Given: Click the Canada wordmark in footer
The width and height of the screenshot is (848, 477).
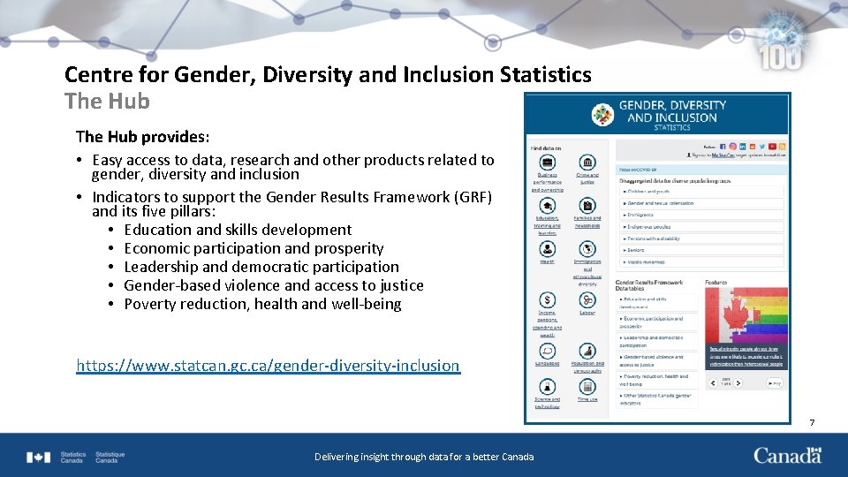Looking at the screenshot, I should [x=788, y=456].
